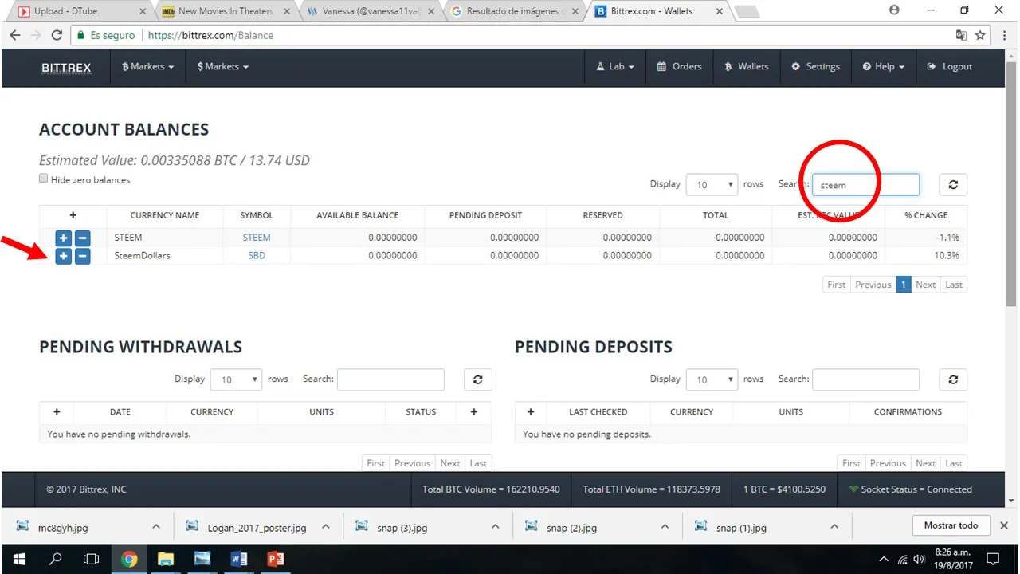The width and height of the screenshot is (1020, 574).
Task: Switch to the Vanessa Steemit tab
Action: point(369,11)
